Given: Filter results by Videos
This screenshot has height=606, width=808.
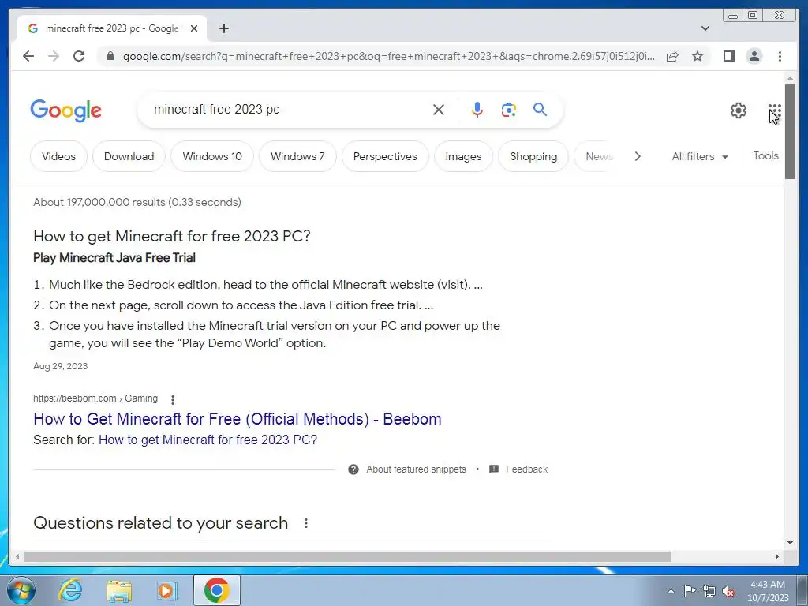Looking at the screenshot, I should click(58, 156).
